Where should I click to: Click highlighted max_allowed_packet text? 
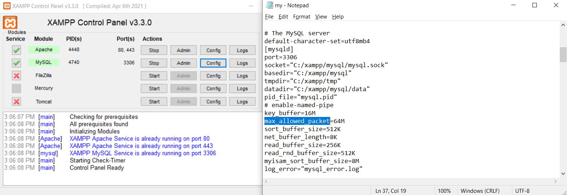tap(297, 121)
